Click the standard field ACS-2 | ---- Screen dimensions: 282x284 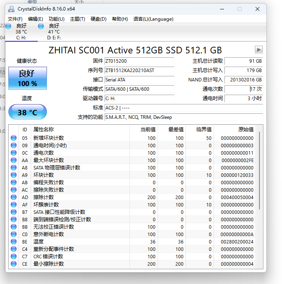pyautogui.click(x=184, y=108)
